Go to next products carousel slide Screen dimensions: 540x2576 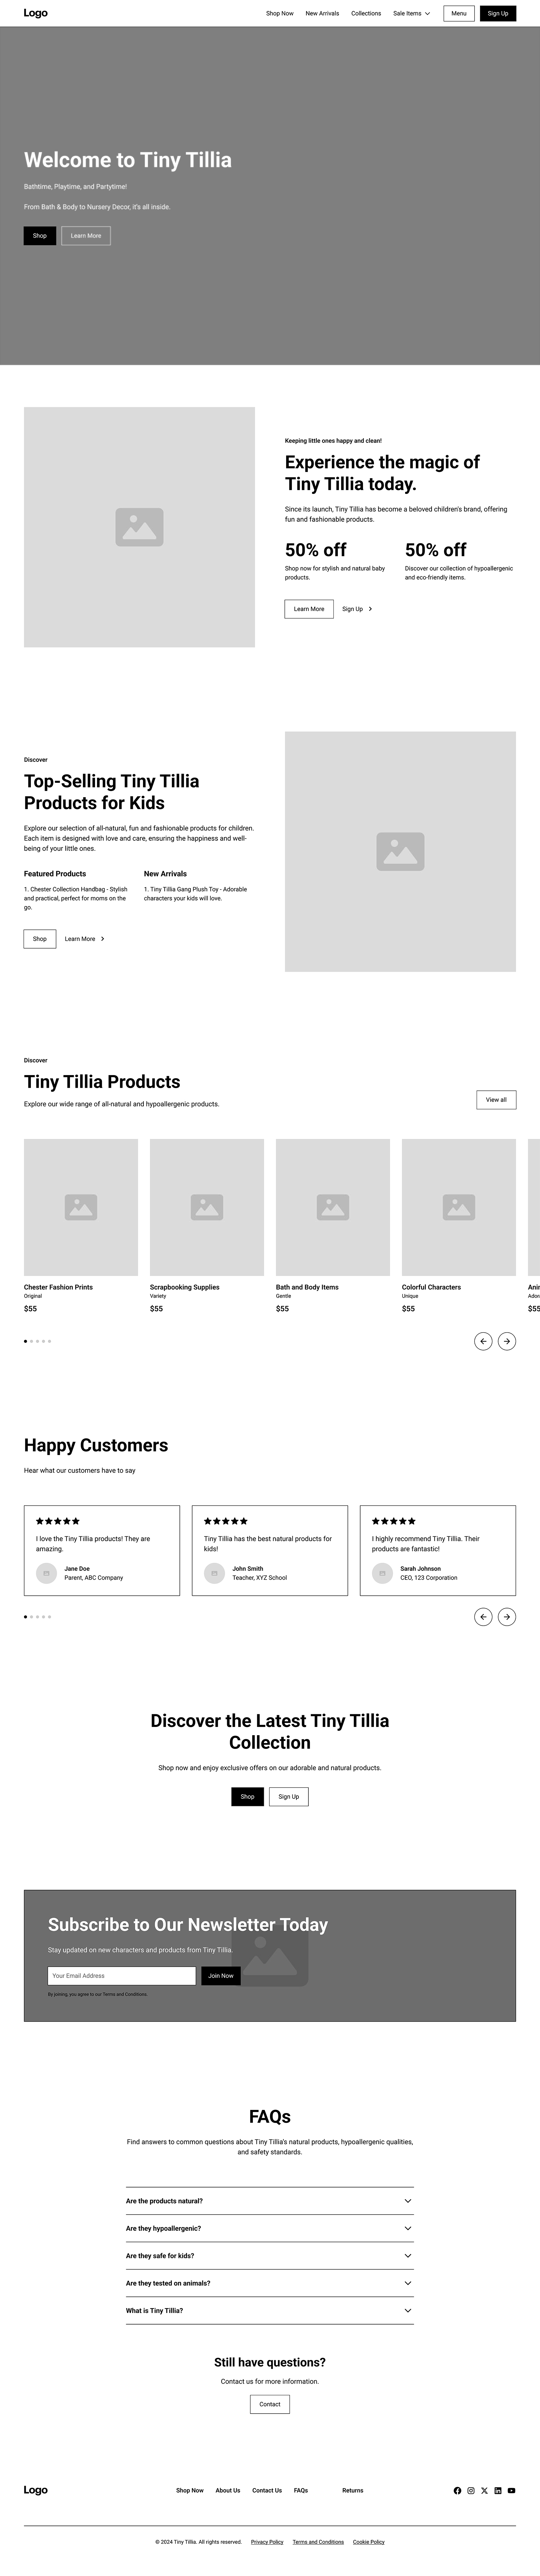point(507,1341)
